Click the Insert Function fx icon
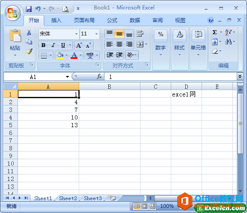Image resolution: width=247 pixels, height=213 pixels. (x=99, y=77)
